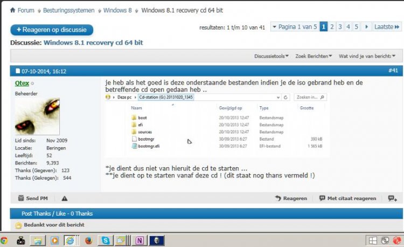The width and height of the screenshot is (404, 247).
Task: Open Firefox from the taskbar
Action: click(89, 241)
